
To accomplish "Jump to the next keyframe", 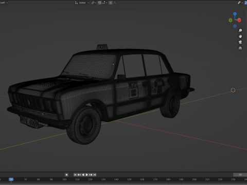I will tap(91, 175).
